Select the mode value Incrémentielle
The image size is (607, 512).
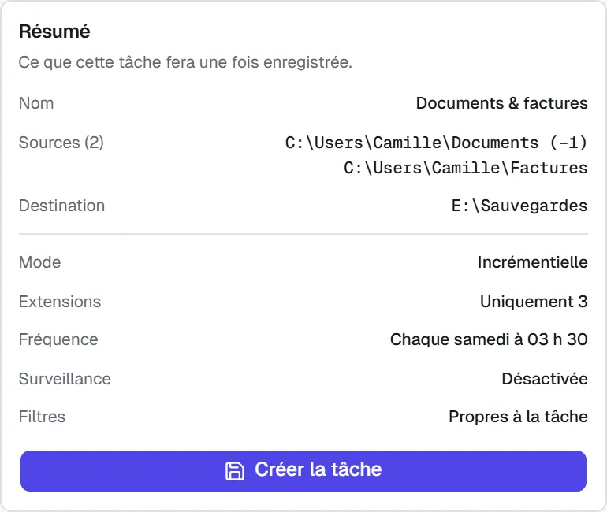click(533, 262)
